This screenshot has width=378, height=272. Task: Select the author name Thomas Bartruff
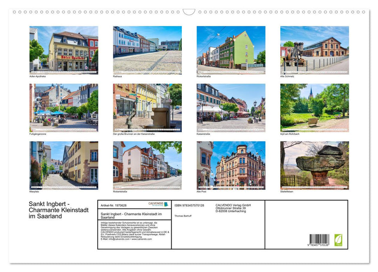(184, 216)
